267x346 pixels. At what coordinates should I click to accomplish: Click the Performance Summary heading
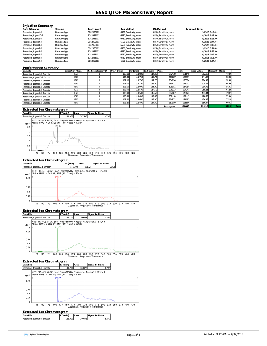click(40, 68)
